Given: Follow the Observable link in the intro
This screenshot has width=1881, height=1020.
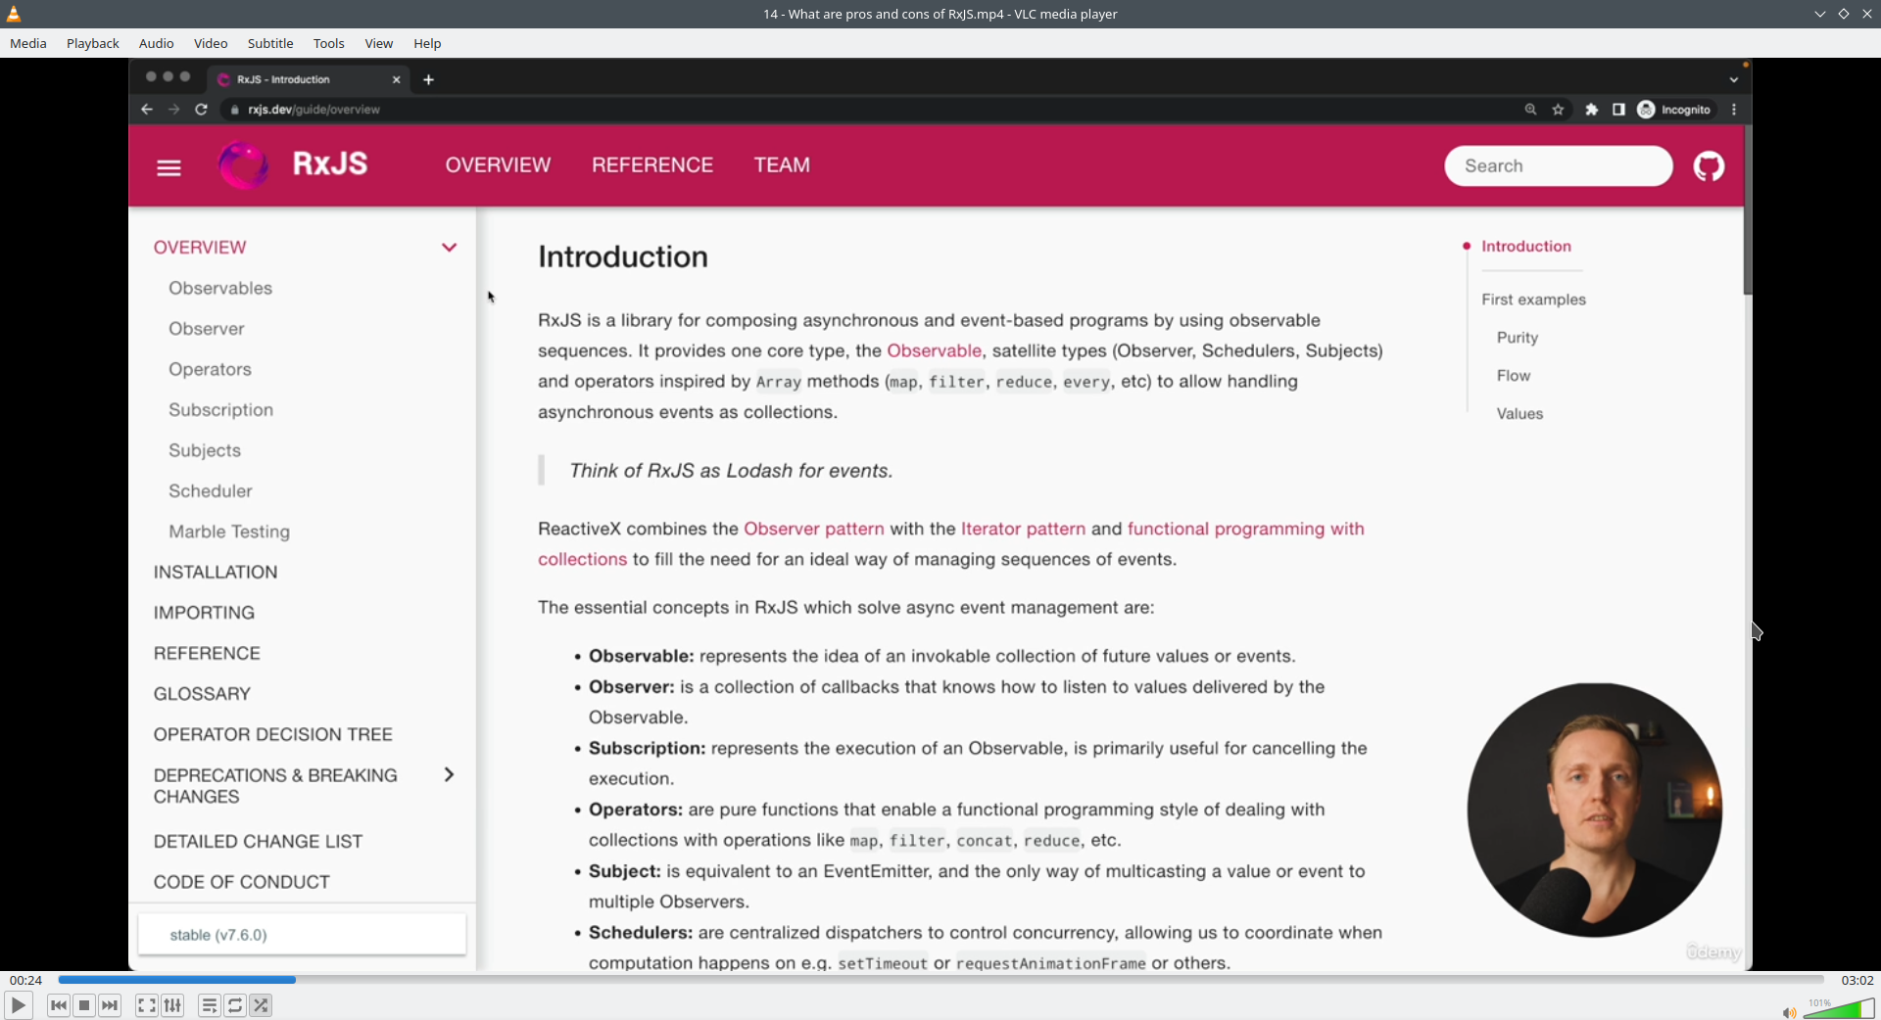Looking at the screenshot, I should click(935, 351).
